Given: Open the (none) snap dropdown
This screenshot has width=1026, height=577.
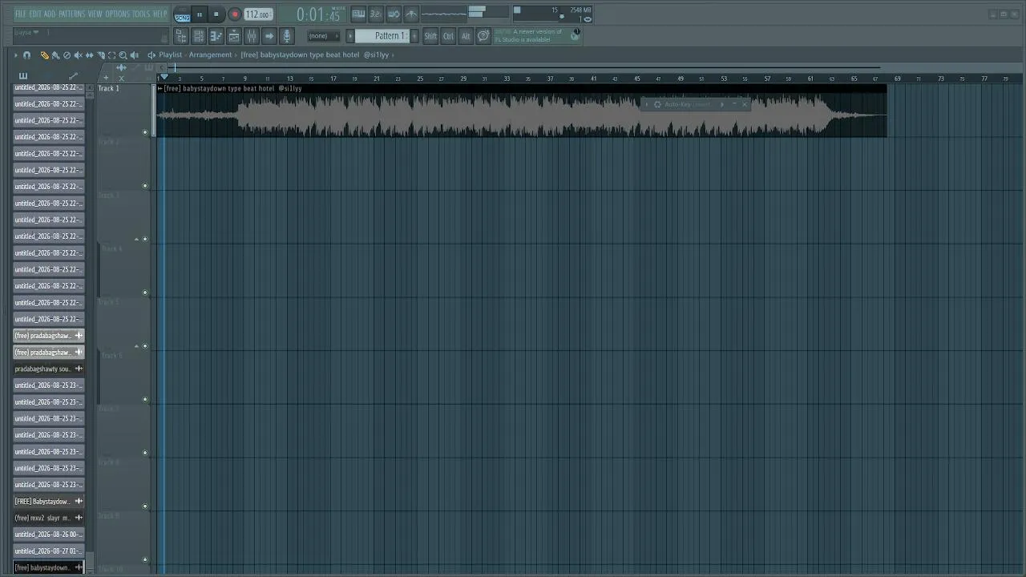Looking at the screenshot, I should [x=323, y=36].
